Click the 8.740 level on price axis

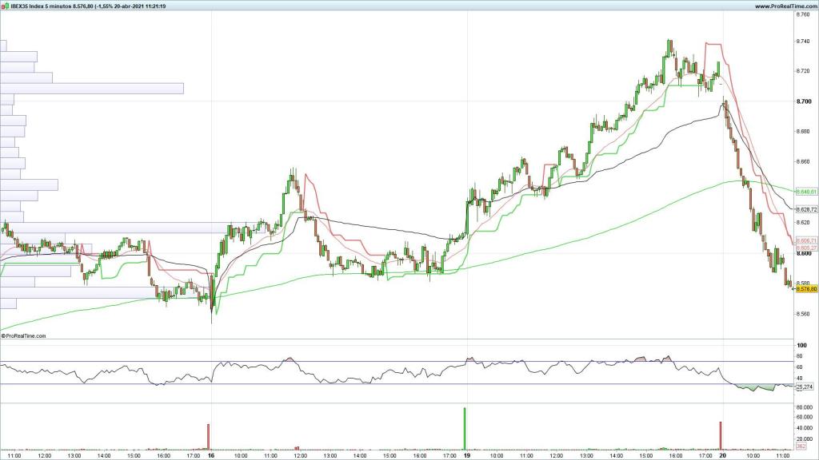pyautogui.click(x=804, y=42)
